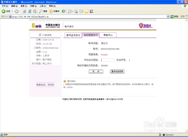
Task: Open the History clock icon
Action: coord(64,11)
